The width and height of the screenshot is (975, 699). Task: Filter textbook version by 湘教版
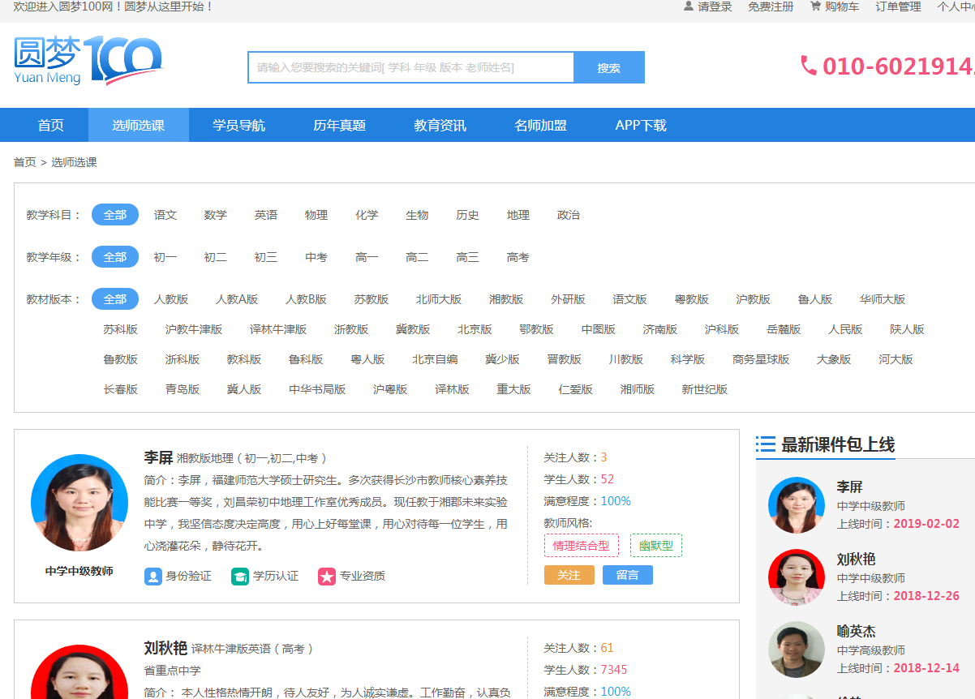click(x=506, y=299)
